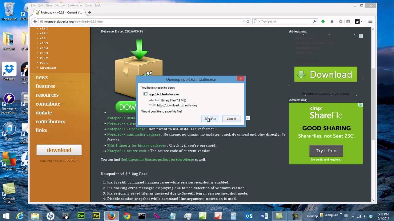This screenshot has width=394, height=221.
Task: Open Dreamweaver from the taskbar
Action: click(x=81, y=216)
